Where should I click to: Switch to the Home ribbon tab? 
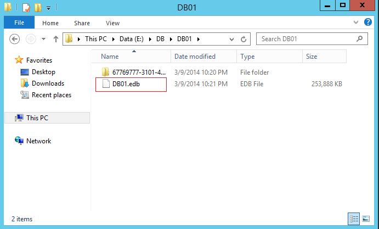click(50, 23)
